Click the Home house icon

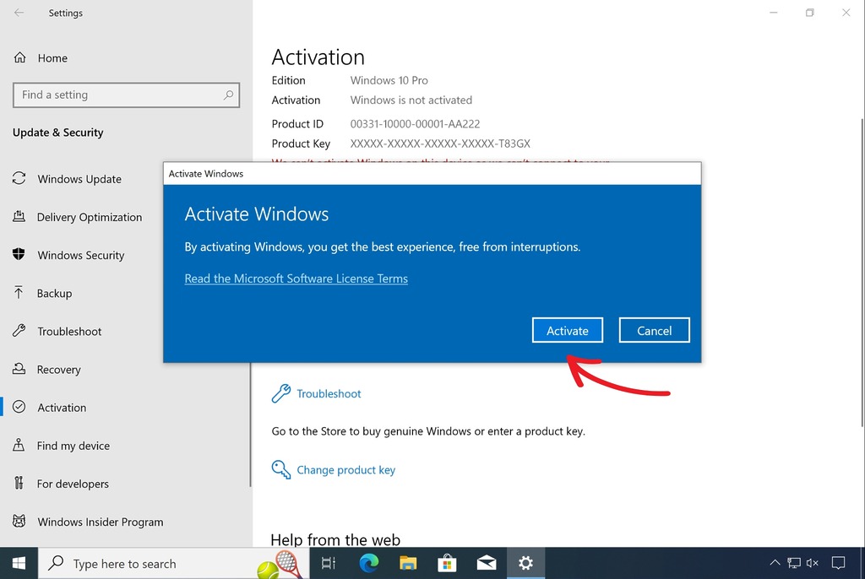click(x=20, y=57)
